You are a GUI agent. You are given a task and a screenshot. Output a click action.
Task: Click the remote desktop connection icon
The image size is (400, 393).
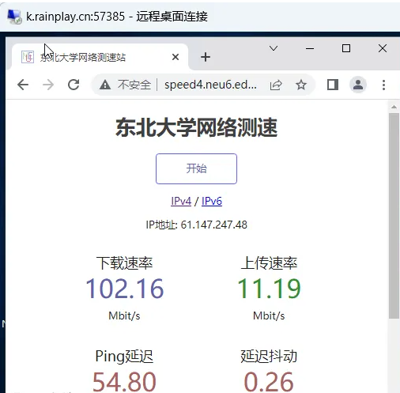coord(14,17)
